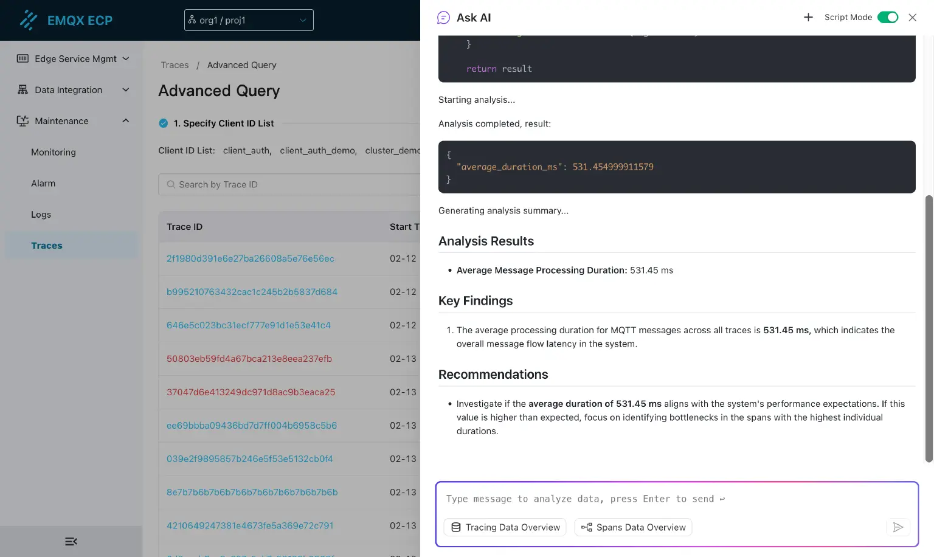Expand the Edge Service Mgmt menu chevron
This screenshot has height=557, width=934.
(x=126, y=58)
